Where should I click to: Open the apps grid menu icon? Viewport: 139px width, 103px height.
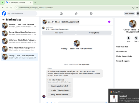click(138, 14)
